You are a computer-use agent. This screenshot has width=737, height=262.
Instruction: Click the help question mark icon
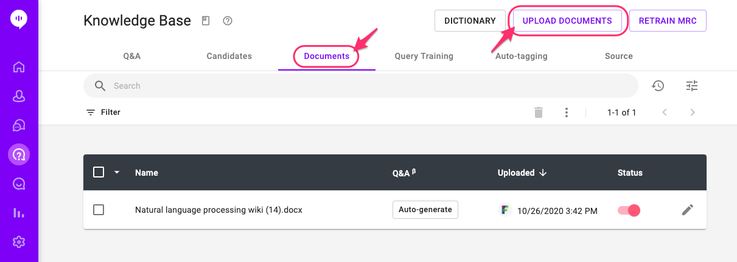pos(228,21)
